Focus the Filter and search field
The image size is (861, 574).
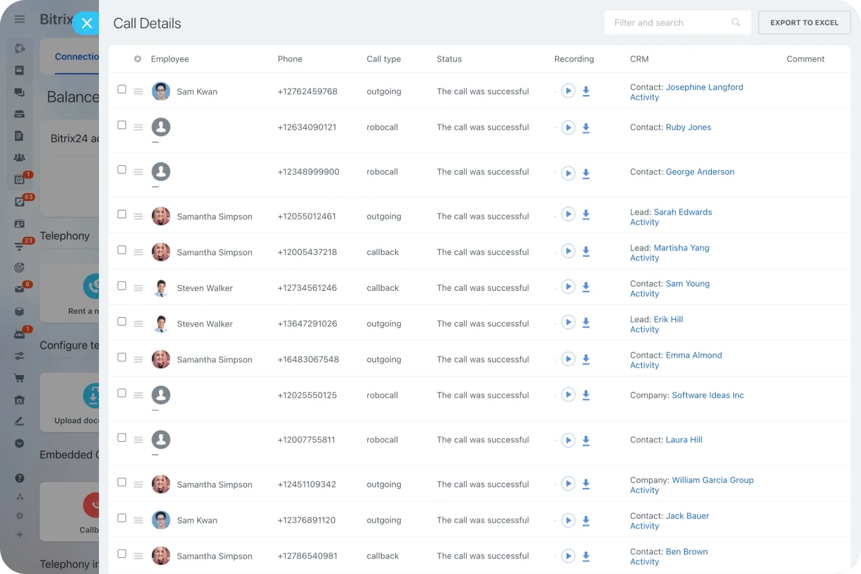coord(668,22)
